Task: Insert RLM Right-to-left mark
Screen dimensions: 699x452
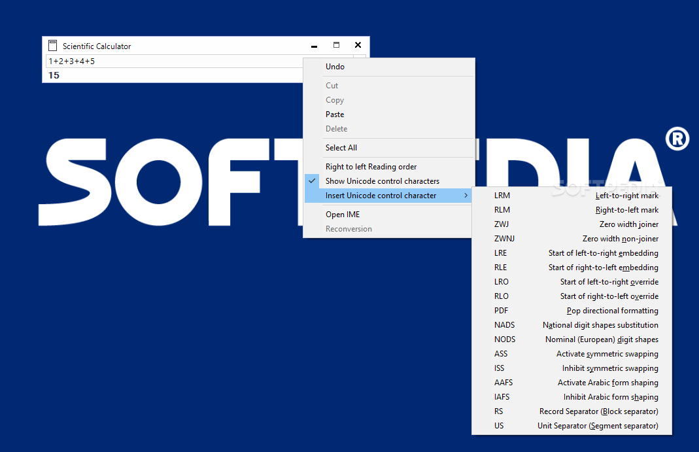Action: point(572,209)
